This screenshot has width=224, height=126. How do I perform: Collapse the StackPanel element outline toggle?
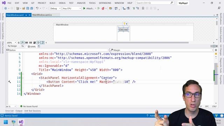(x=23, y=78)
